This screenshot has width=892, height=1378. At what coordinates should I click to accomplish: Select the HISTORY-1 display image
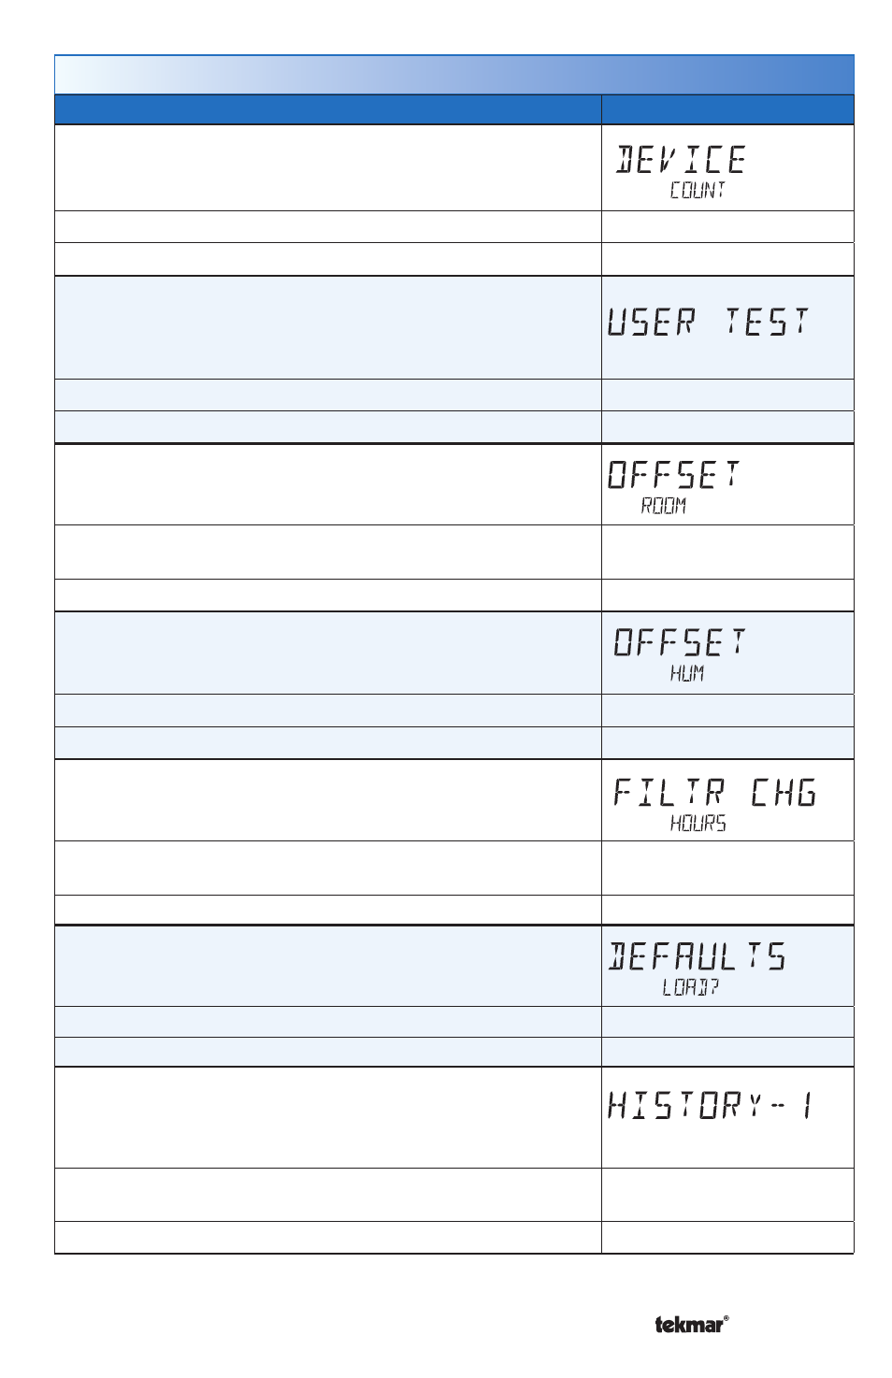711,1107
